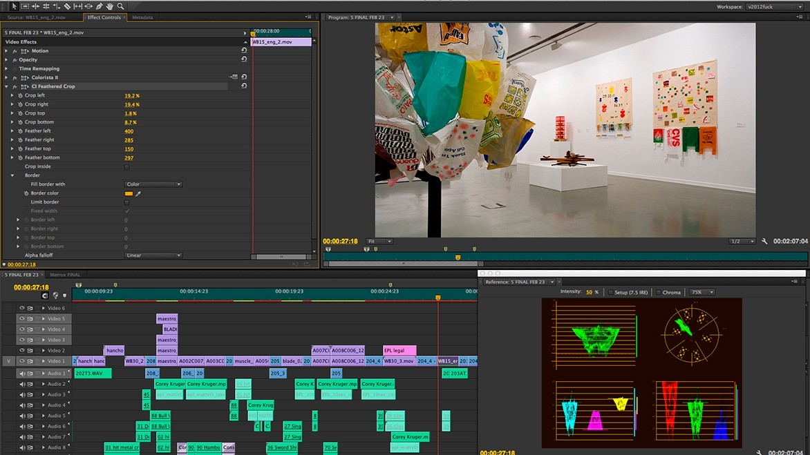
Task: Click the Crop left value 19.2%
Action: pos(132,95)
